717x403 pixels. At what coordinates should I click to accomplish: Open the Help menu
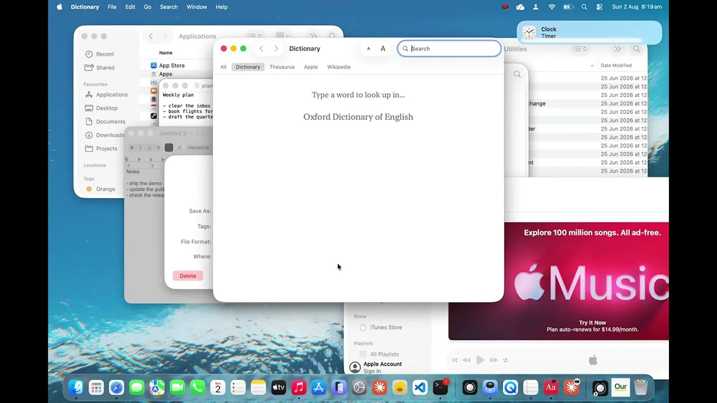221,7
